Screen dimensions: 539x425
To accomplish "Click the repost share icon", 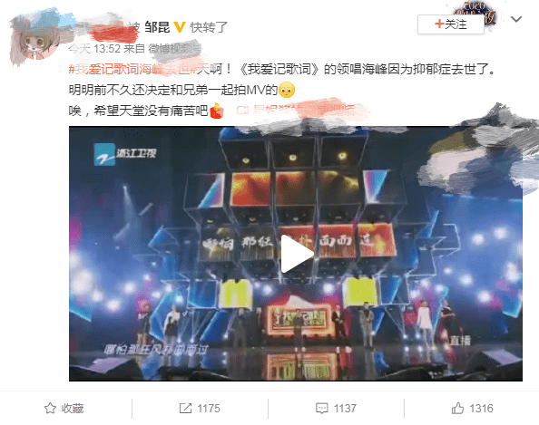I will [x=185, y=408].
